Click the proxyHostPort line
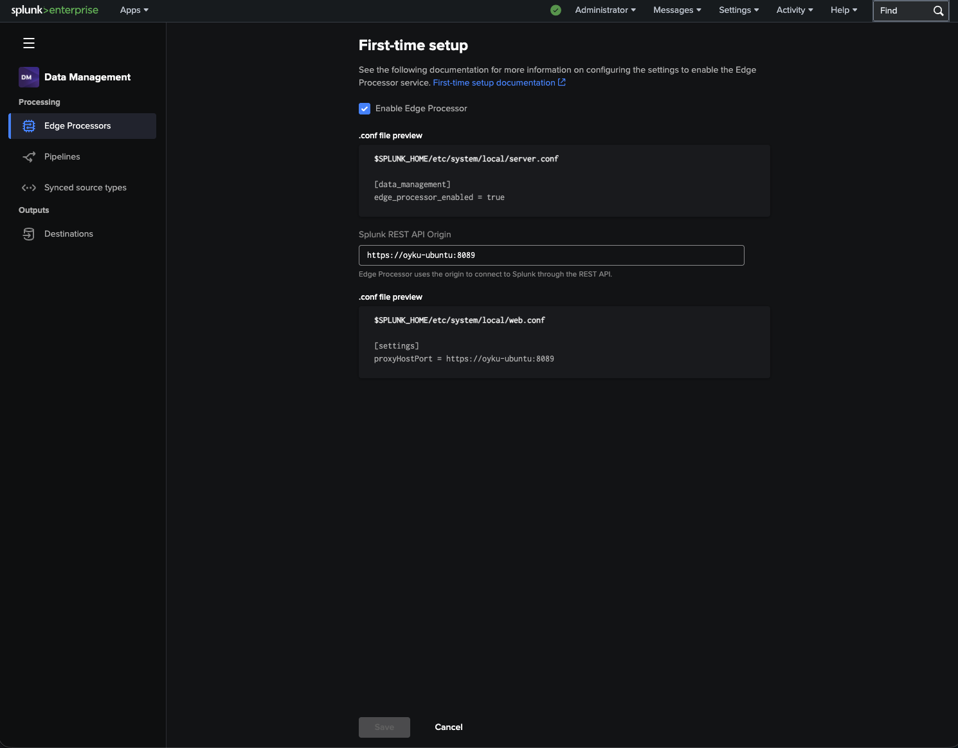The image size is (958, 748). 464,359
